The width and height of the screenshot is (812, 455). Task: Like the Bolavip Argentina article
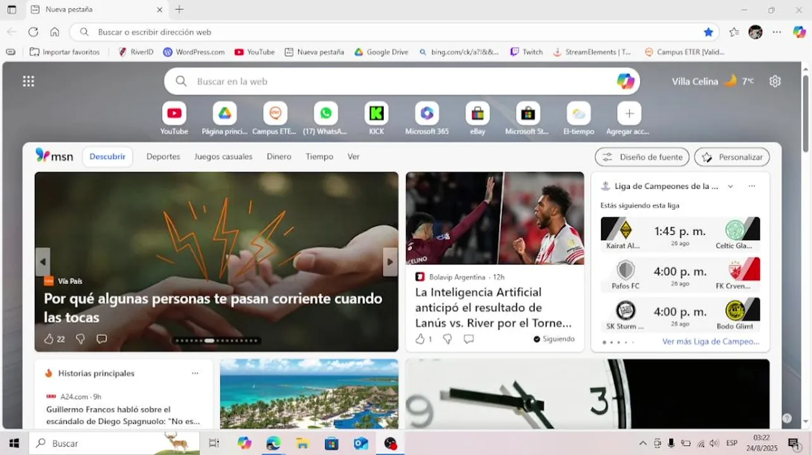(x=420, y=339)
